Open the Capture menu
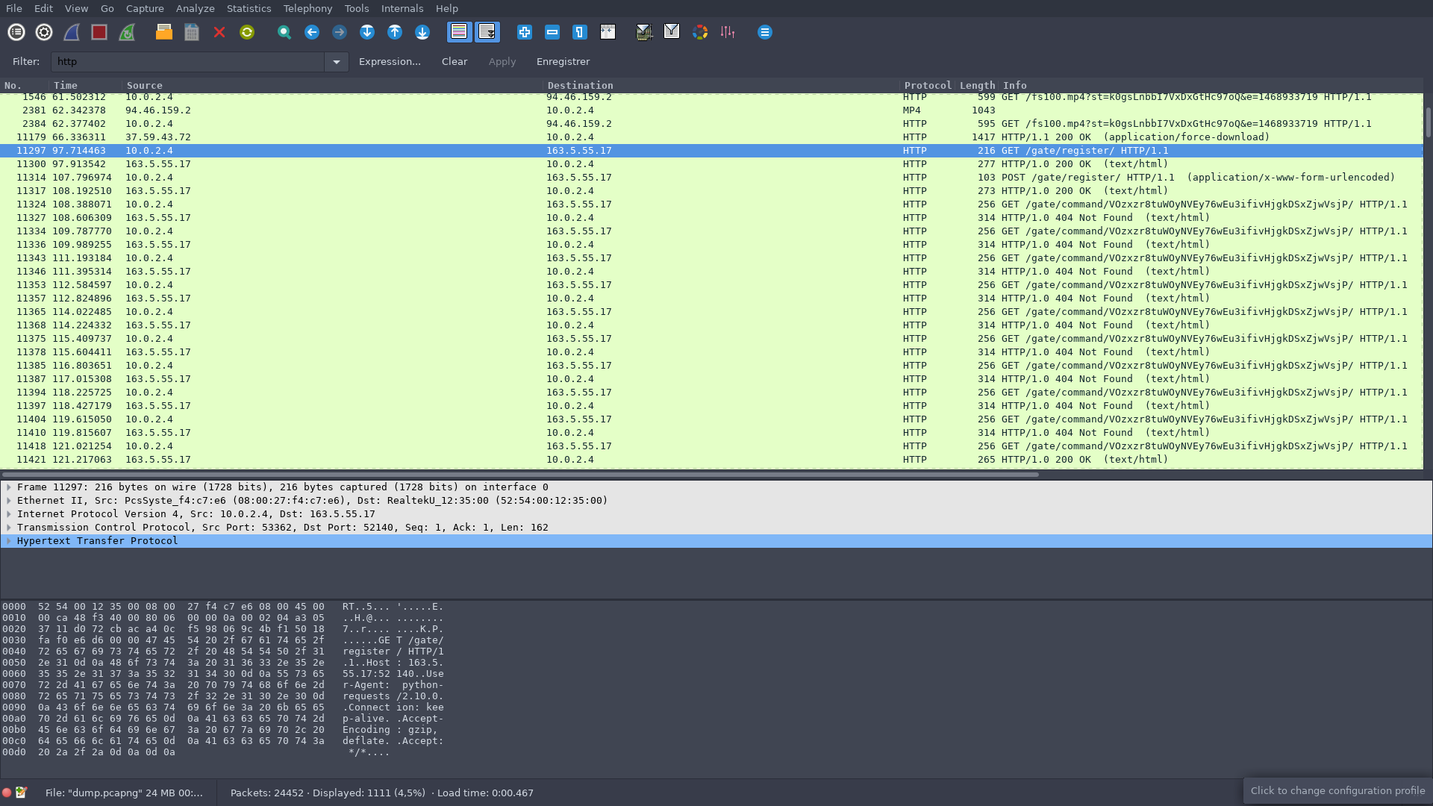The height and width of the screenshot is (806, 1433). point(145,8)
